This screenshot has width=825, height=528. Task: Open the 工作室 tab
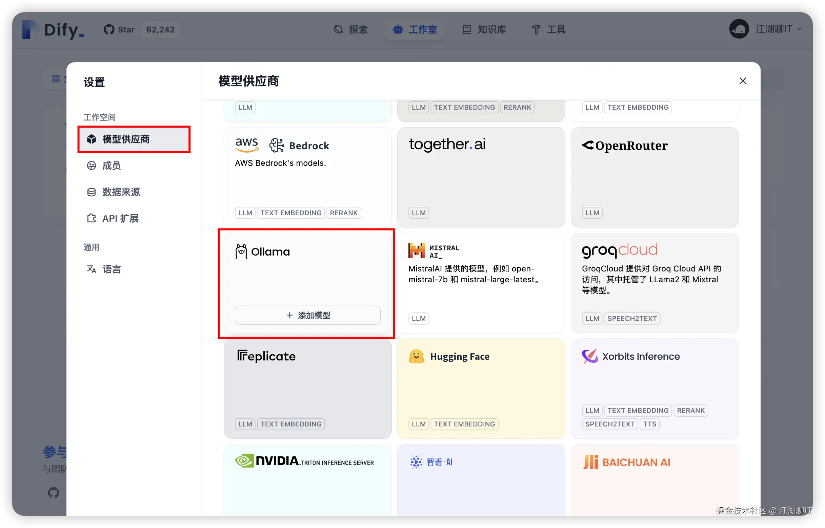click(x=415, y=29)
